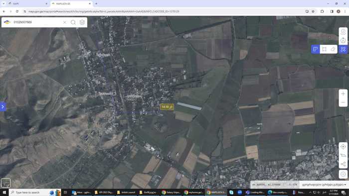Zoom out the map with minus button
This screenshot has height=196, width=349.
pos(343,102)
